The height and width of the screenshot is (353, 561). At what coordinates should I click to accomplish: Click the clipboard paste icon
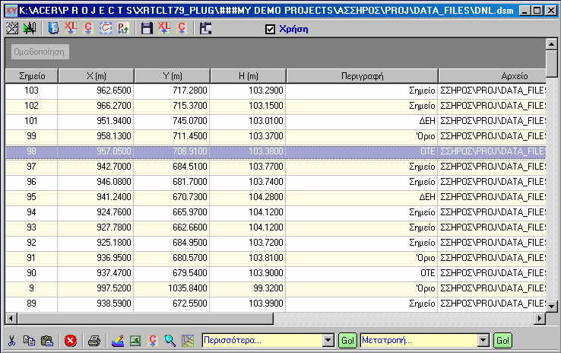point(47,341)
